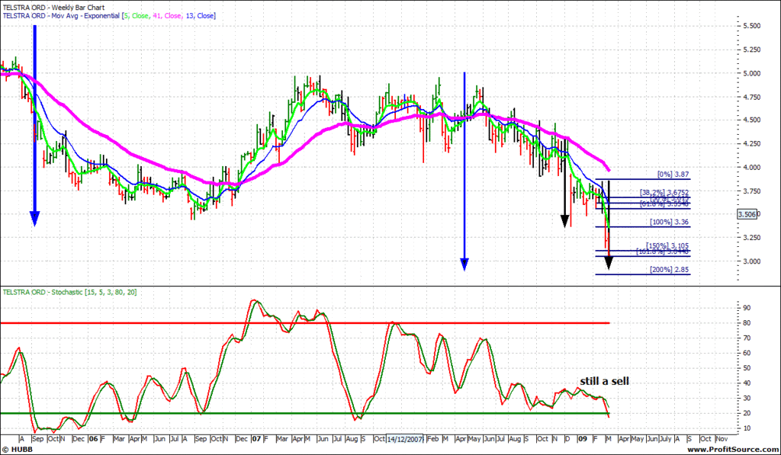
Task: Click the 5.250 price axis label
Action: tap(751, 50)
